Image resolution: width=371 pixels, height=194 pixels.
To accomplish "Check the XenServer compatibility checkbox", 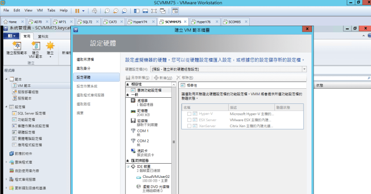I will (189, 126).
